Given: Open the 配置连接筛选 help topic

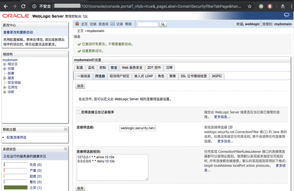Looking at the screenshot, I should pos(16,137).
